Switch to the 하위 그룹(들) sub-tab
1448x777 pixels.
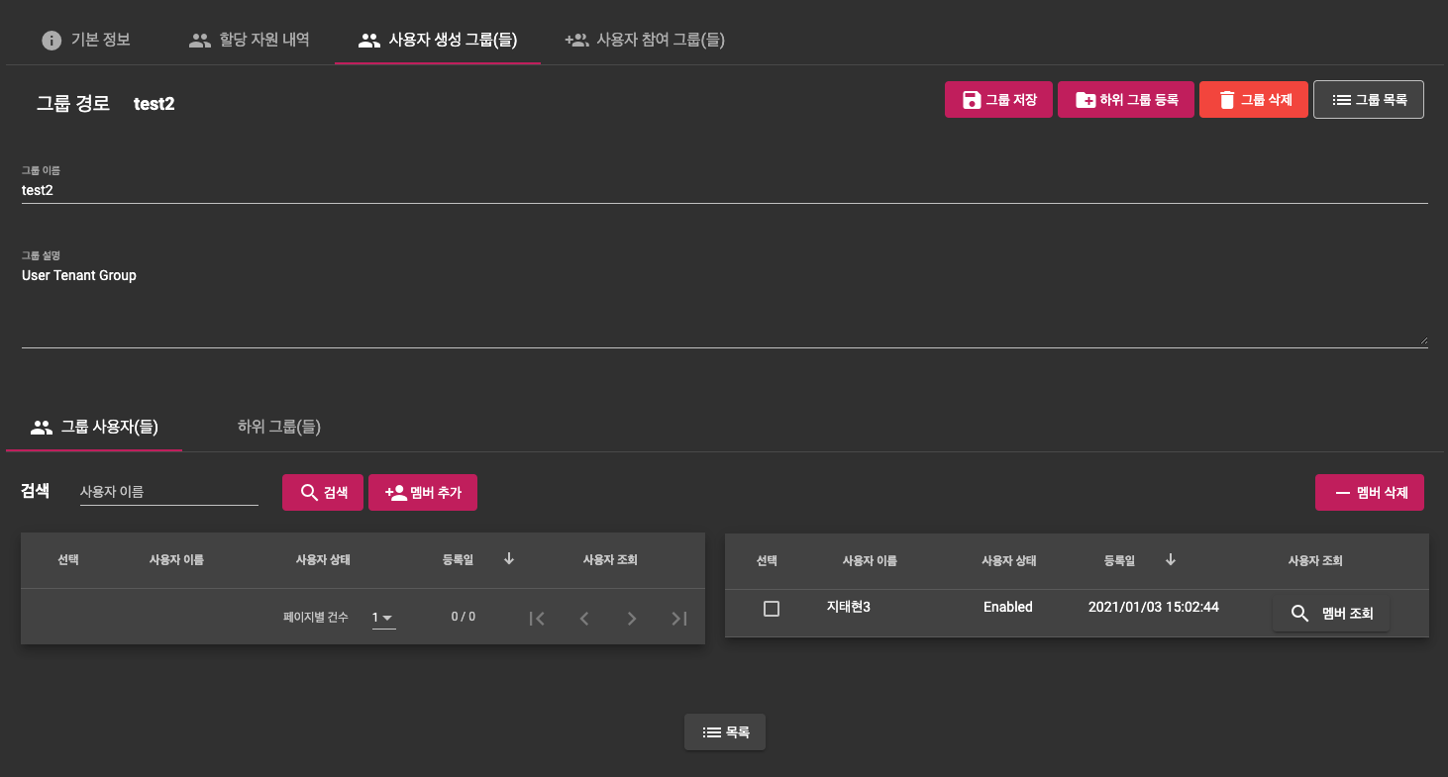278,427
